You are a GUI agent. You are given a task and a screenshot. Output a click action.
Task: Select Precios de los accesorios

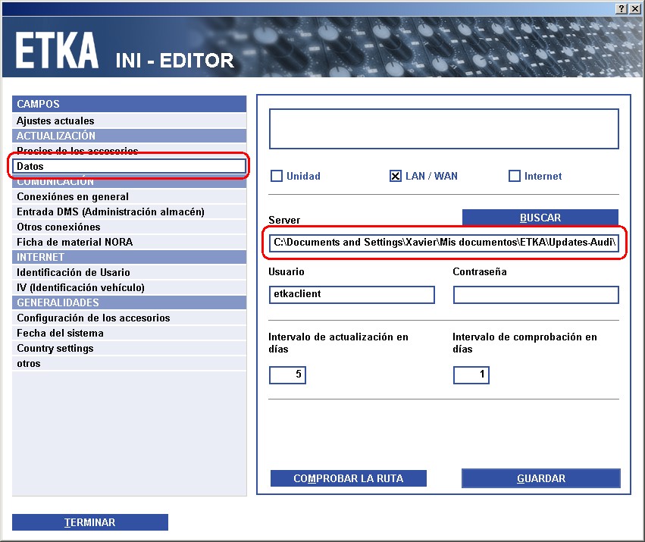pyautogui.click(x=129, y=150)
